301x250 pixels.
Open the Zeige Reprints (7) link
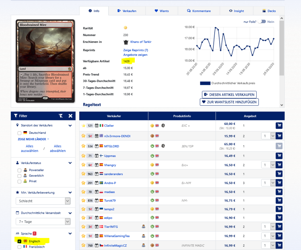[x=135, y=50]
